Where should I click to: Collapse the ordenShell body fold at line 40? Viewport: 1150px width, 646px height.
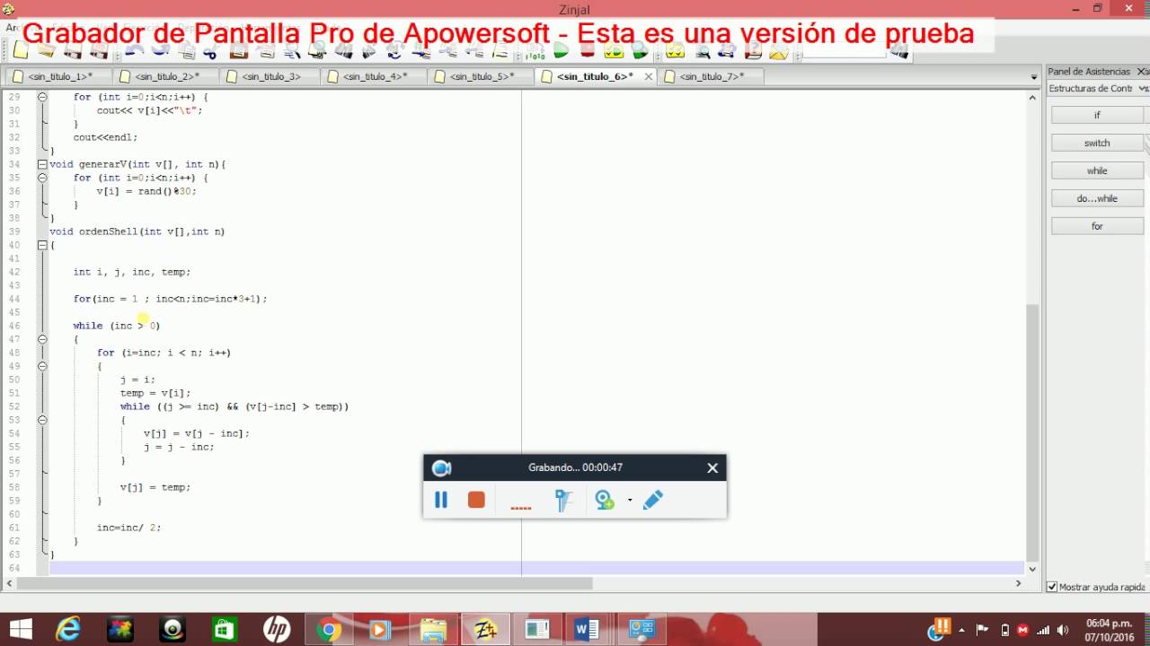[42, 245]
